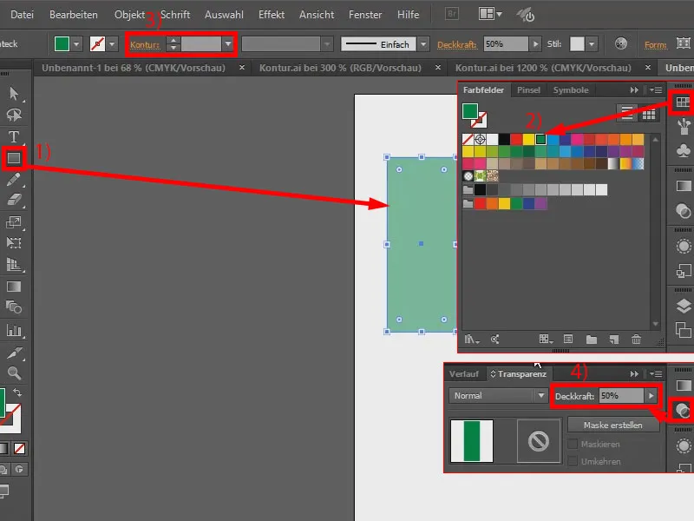Enable the Maskieren checkbox
694x521 pixels.
tap(573, 444)
